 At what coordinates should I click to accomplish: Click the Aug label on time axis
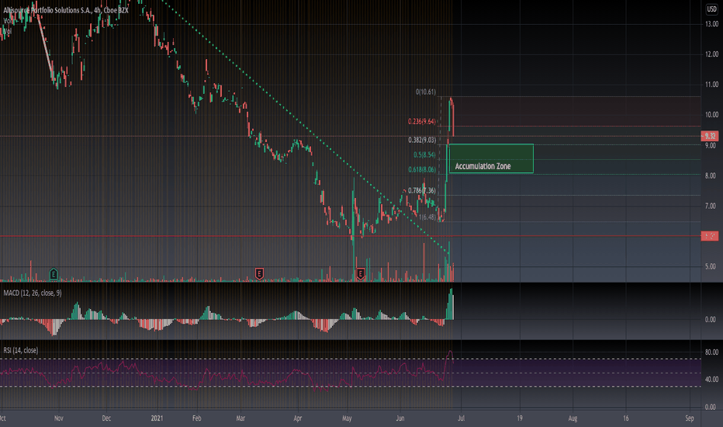(573, 418)
